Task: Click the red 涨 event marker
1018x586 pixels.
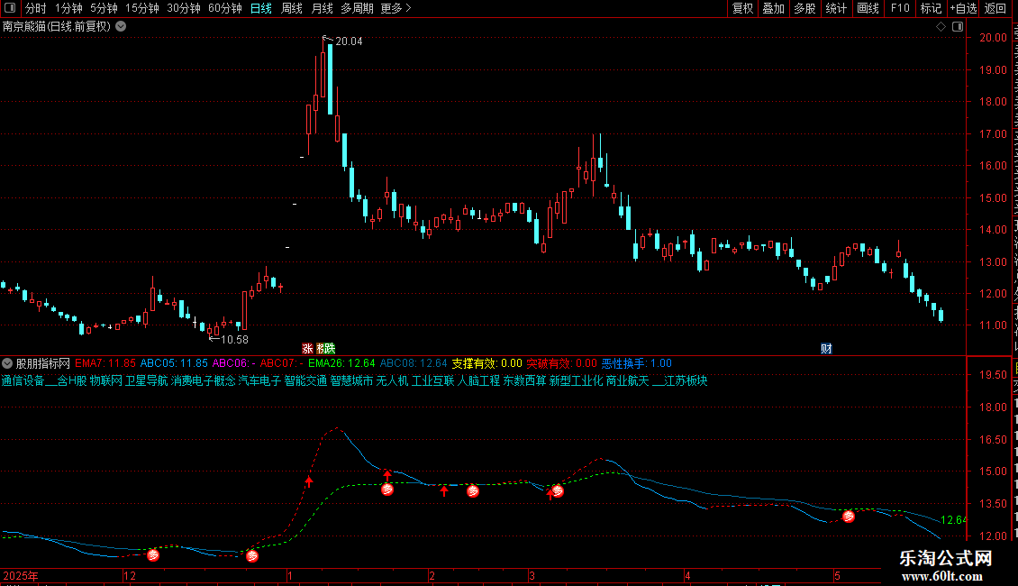Action: pos(307,349)
